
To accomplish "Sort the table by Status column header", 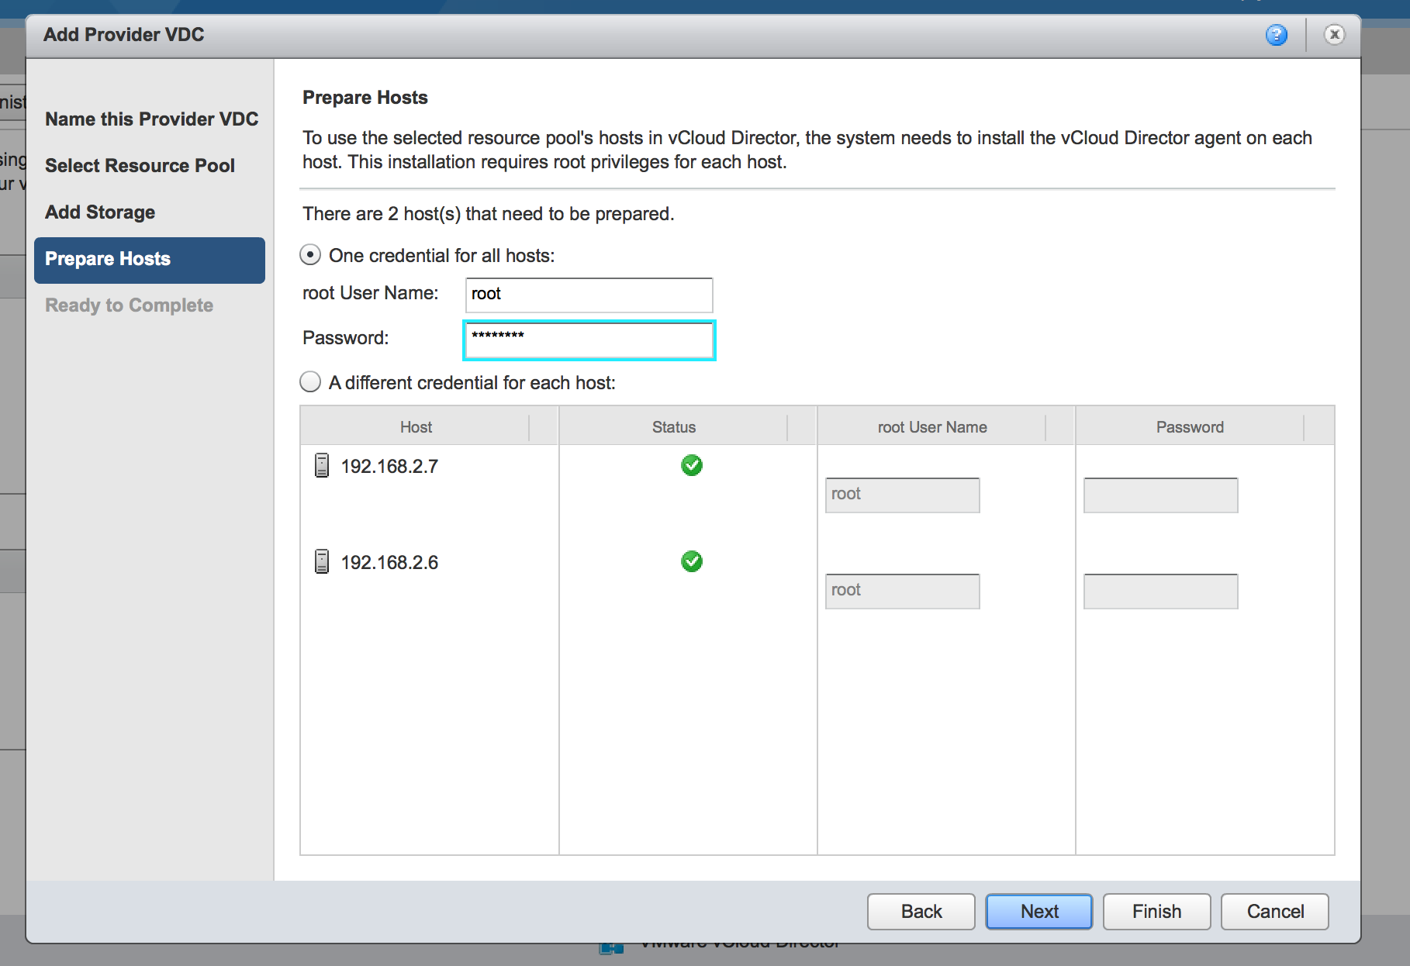I will pos(673,427).
